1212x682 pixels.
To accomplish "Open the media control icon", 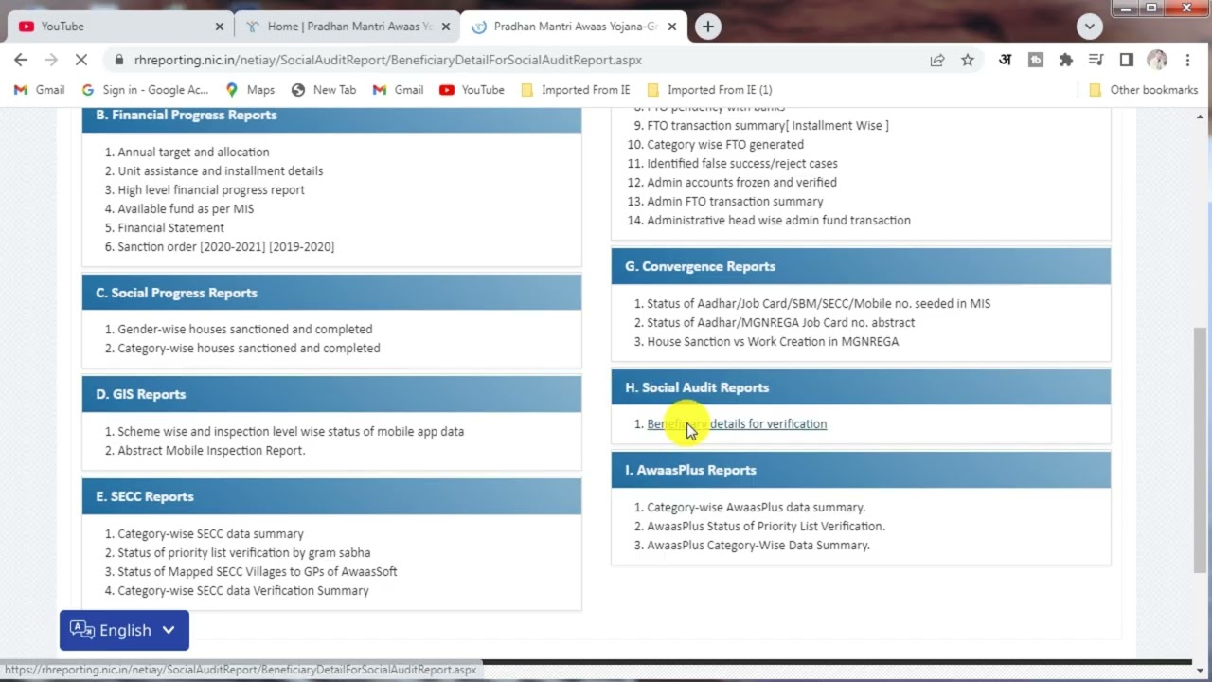I will point(1096,60).
